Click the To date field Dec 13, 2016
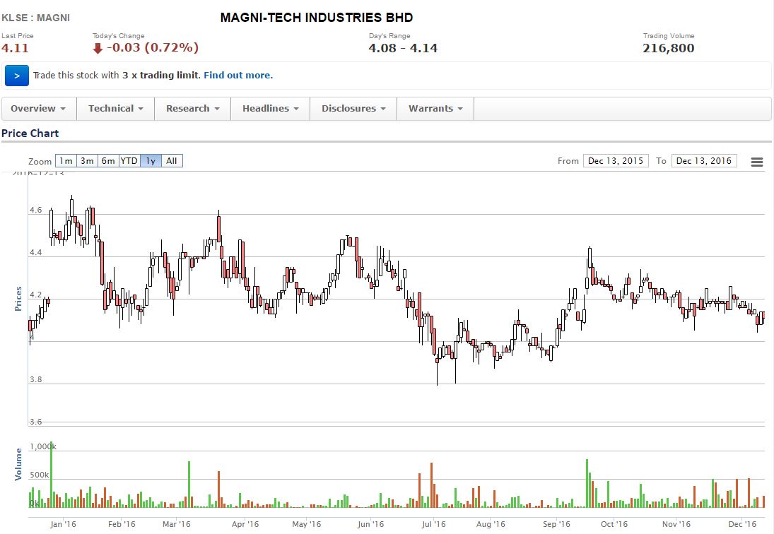774x534 pixels. pos(704,161)
